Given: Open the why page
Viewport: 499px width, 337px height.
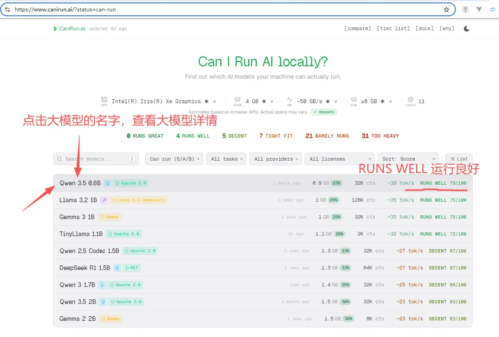Looking at the screenshot, I should (447, 28).
